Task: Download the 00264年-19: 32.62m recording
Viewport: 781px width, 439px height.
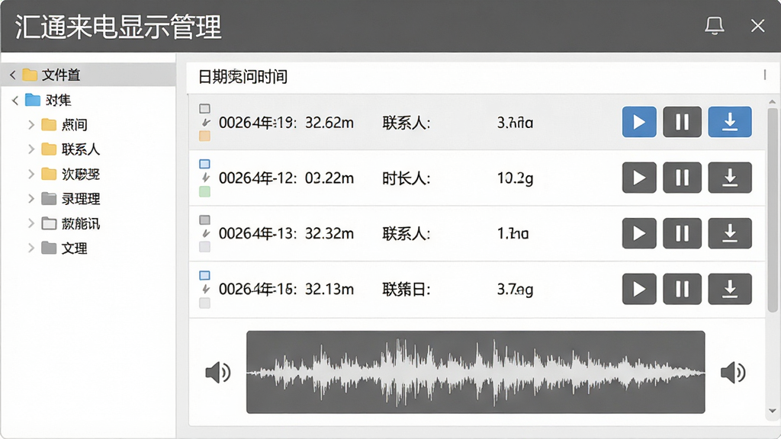Action: click(730, 122)
